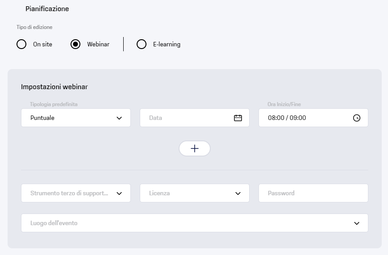Open the Luogo dell'evento dropdown
The height and width of the screenshot is (255, 388).
195,223
